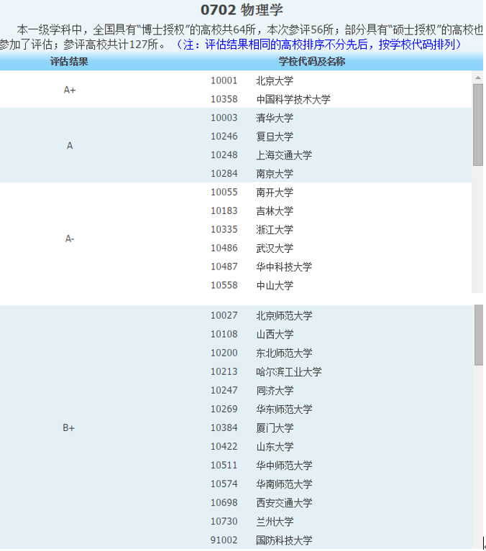Click the upper table's scrollbar thumb
Screen dimensions: 486x551
pyautogui.click(x=477, y=124)
